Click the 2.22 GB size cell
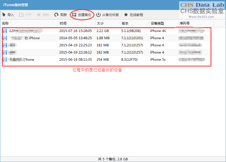Image resolution: width=226 pixels, height=162 pixels. pyautogui.click(x=103, y=31)
